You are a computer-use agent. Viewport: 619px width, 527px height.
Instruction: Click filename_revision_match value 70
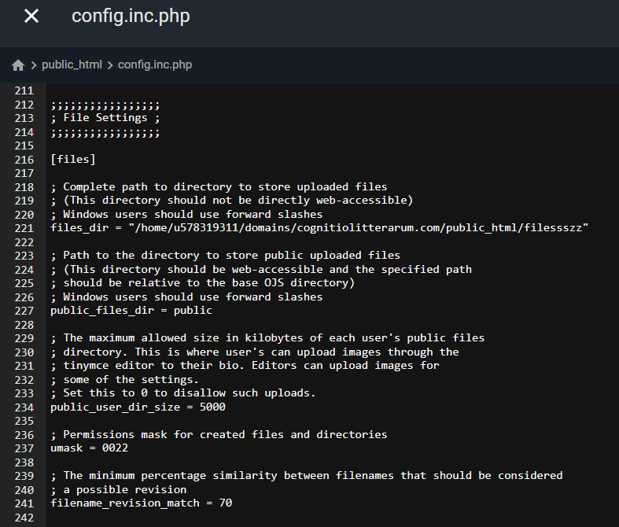[x=226, y=503]
